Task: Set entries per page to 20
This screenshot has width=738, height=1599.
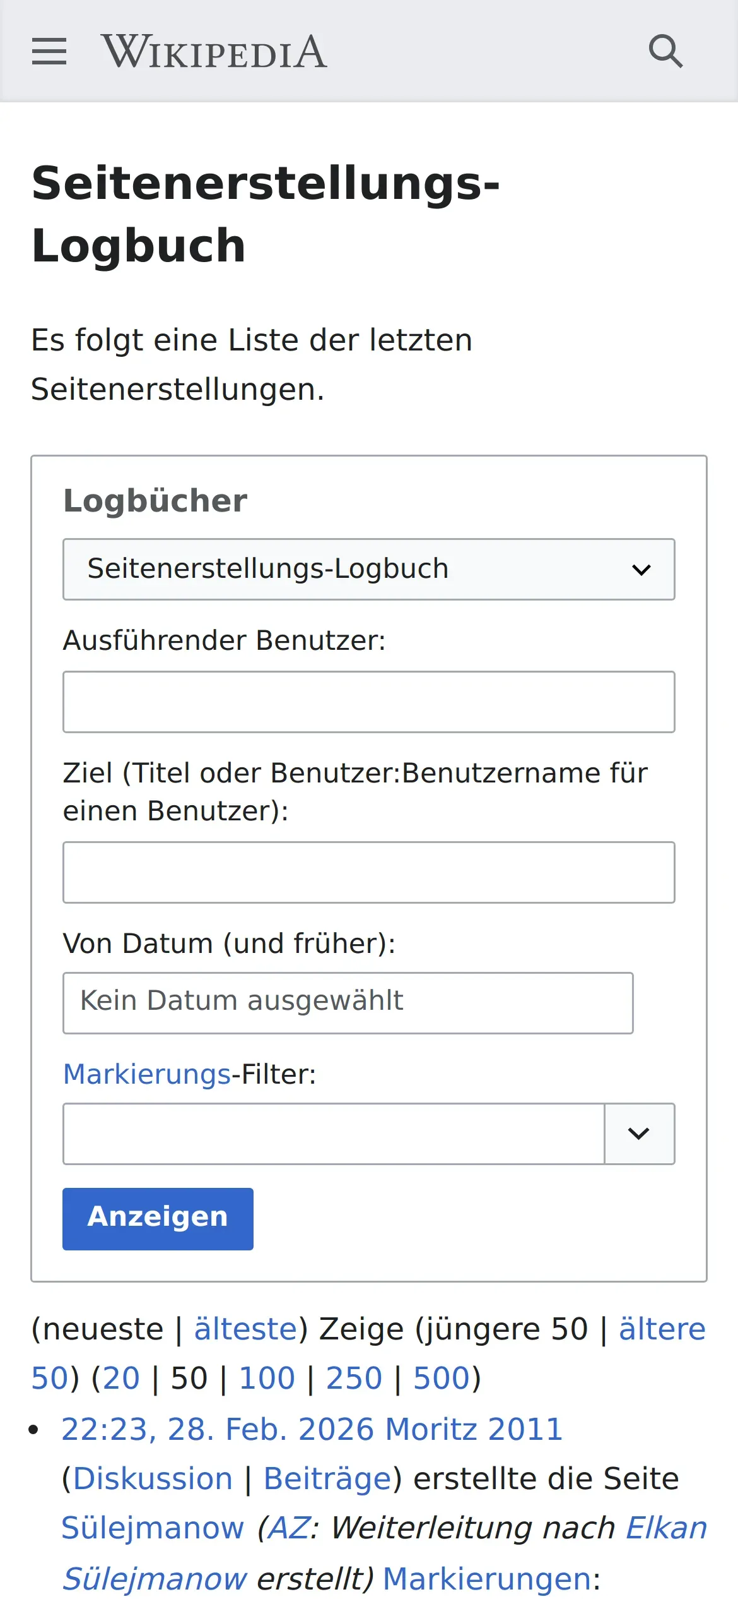Action: click(x=121, y=1378)
